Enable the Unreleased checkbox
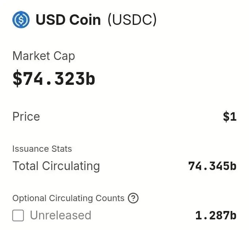This screenshot has height=230, width=249. pos(18,215)
